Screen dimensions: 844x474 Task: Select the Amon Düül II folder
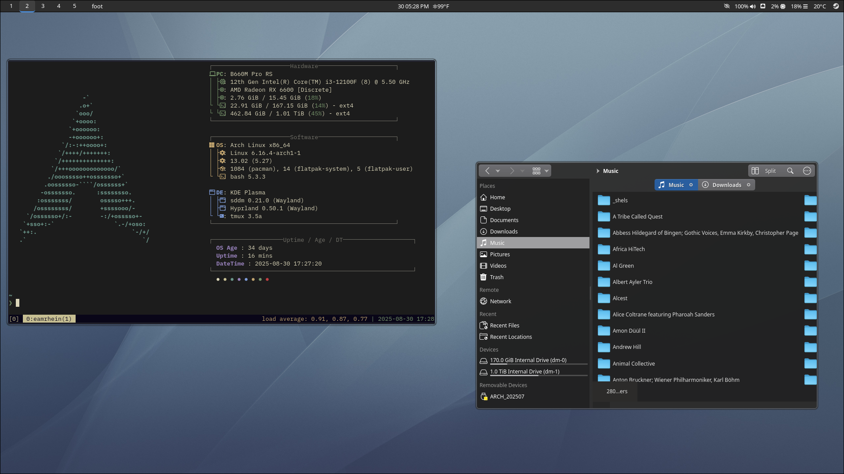[622, 331]
